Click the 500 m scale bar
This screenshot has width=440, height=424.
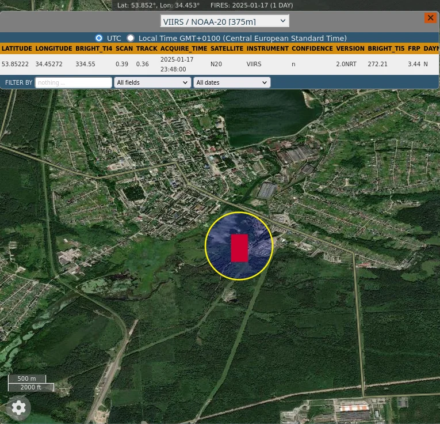pyautogui.click(x=27, y=379)
